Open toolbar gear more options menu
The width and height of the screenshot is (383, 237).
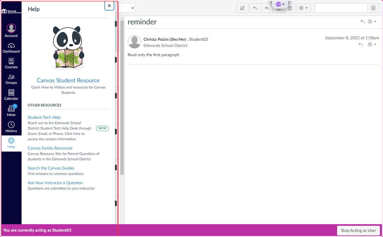tap(304, 8)
